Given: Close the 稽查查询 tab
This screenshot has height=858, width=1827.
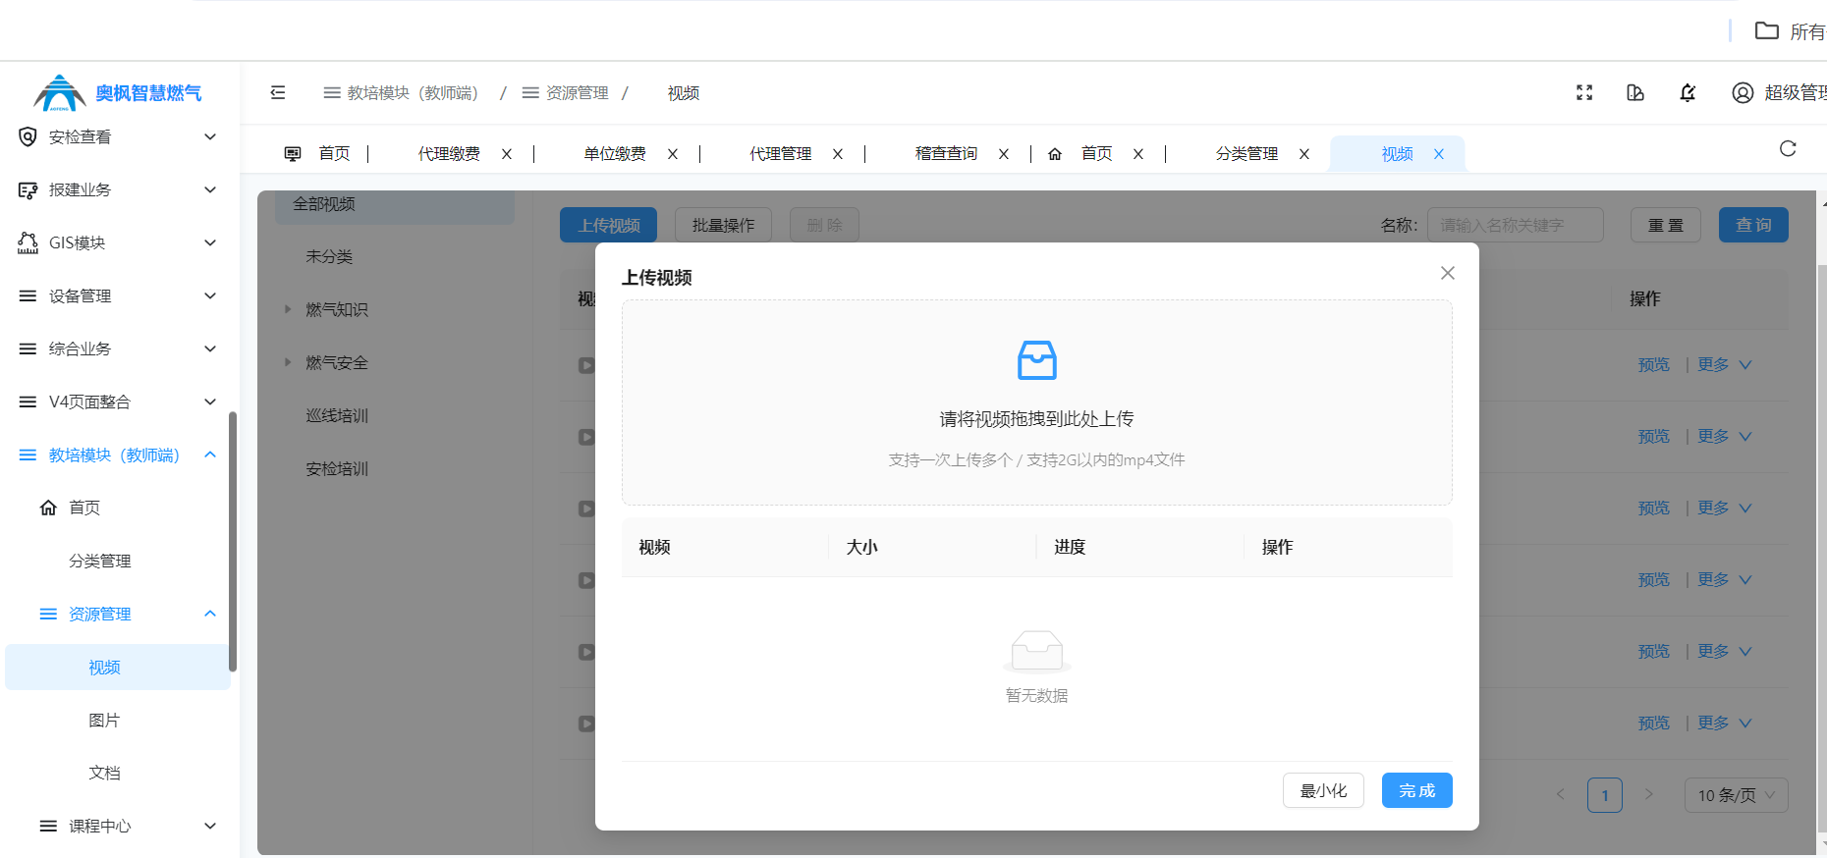Looking at the screenshot, I should pos(1004,154).
